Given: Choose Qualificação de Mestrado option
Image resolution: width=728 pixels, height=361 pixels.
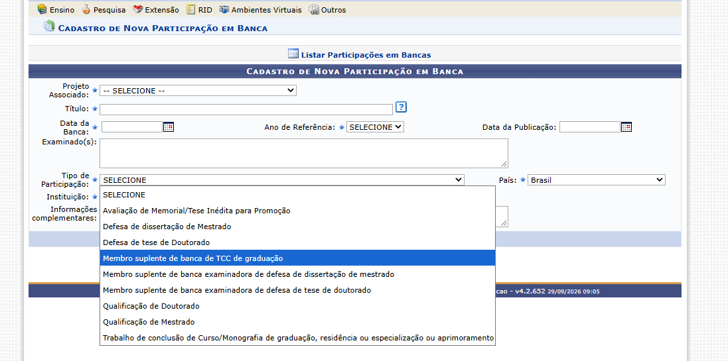Looking at the screenshot, I should [x=297, y=322].
